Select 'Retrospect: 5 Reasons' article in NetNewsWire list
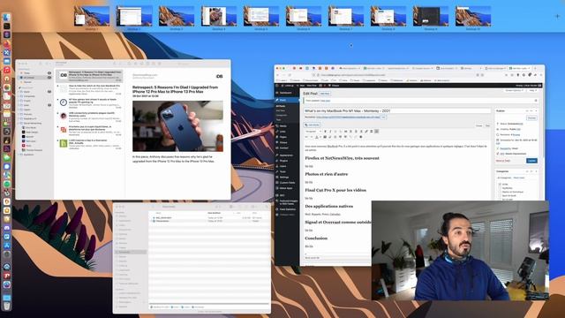 [x=89, y=76]
